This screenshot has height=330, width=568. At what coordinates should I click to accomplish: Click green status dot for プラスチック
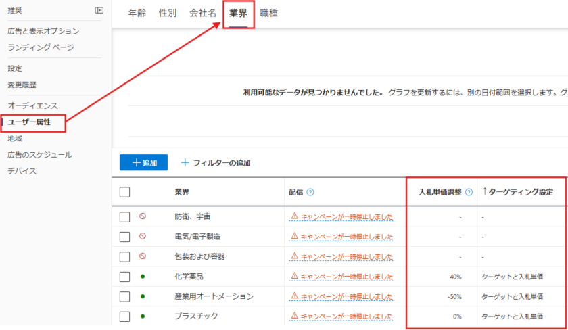click(x=143, y=316)
